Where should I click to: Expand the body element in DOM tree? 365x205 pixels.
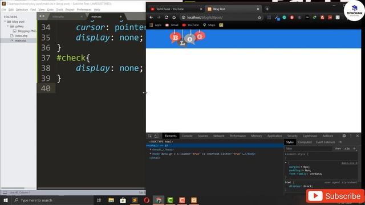tap(151, 154)
